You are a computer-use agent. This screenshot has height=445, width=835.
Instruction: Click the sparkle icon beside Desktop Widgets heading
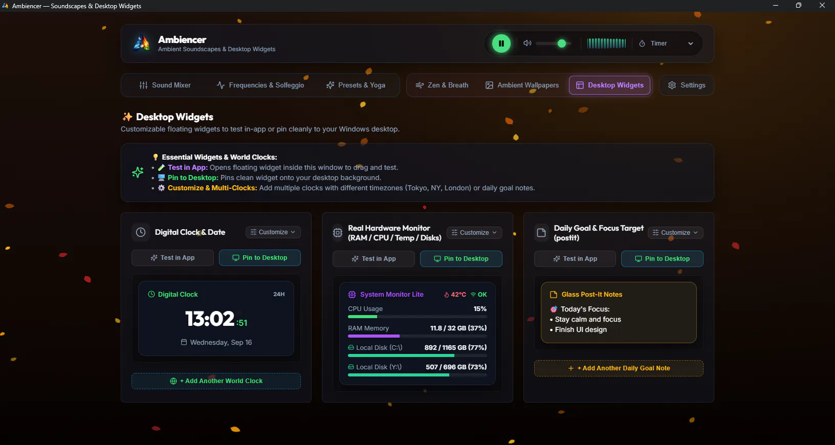(x=127, y=117)
